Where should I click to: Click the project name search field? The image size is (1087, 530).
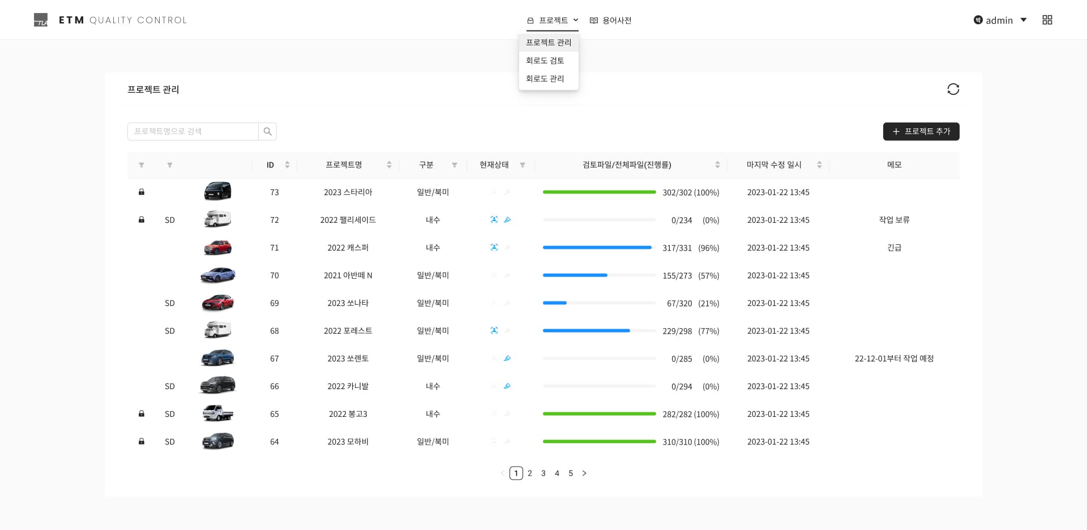(x=192, y=131)
